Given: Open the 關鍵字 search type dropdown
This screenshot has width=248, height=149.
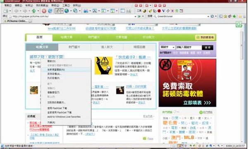Looking at the screenshot, I should [x=174, y=47].
